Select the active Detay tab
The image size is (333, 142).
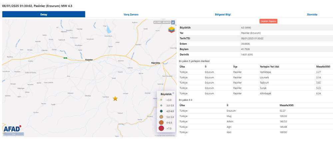point(44,15)
